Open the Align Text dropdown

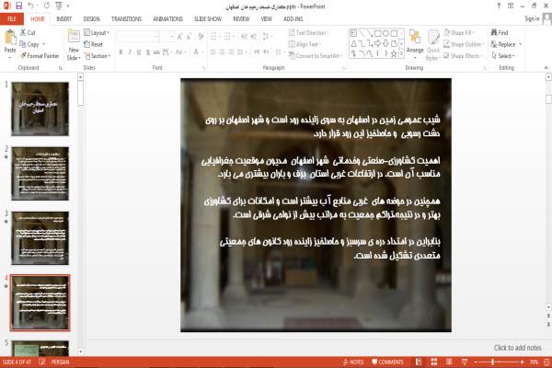[305, 44]
